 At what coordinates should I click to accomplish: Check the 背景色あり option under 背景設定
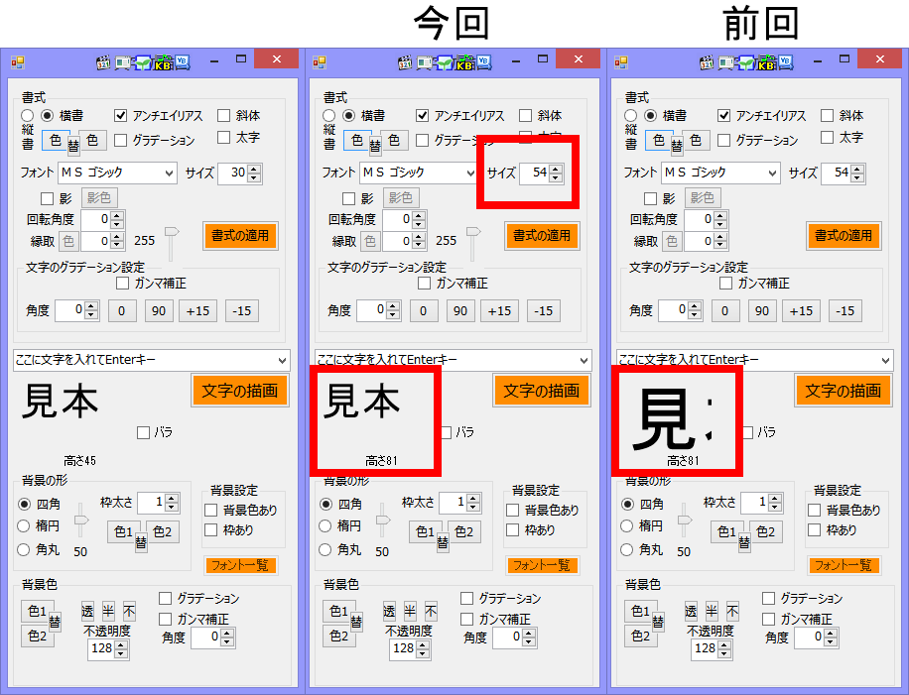click(x=211, y=509)
